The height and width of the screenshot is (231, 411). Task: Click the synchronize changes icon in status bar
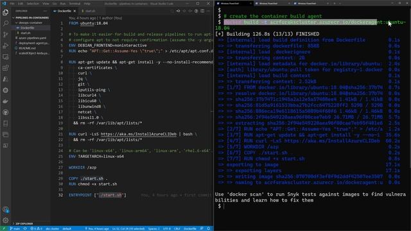(25, 228)
